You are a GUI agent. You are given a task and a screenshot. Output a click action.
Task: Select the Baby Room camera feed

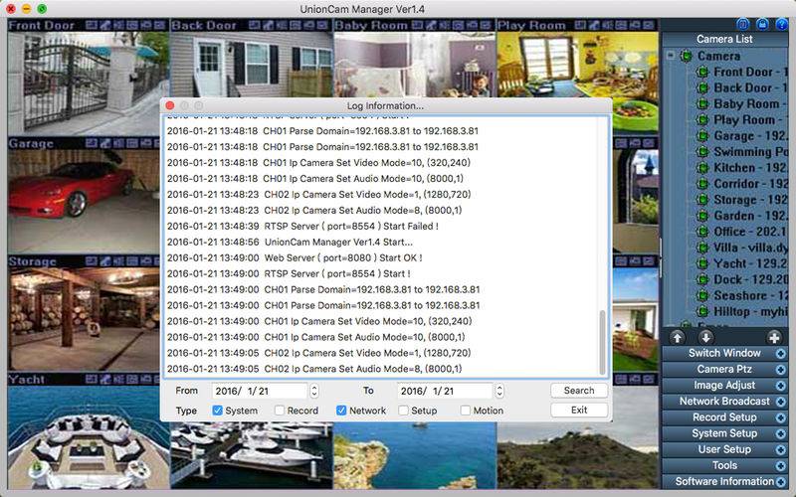coord(414,65)
